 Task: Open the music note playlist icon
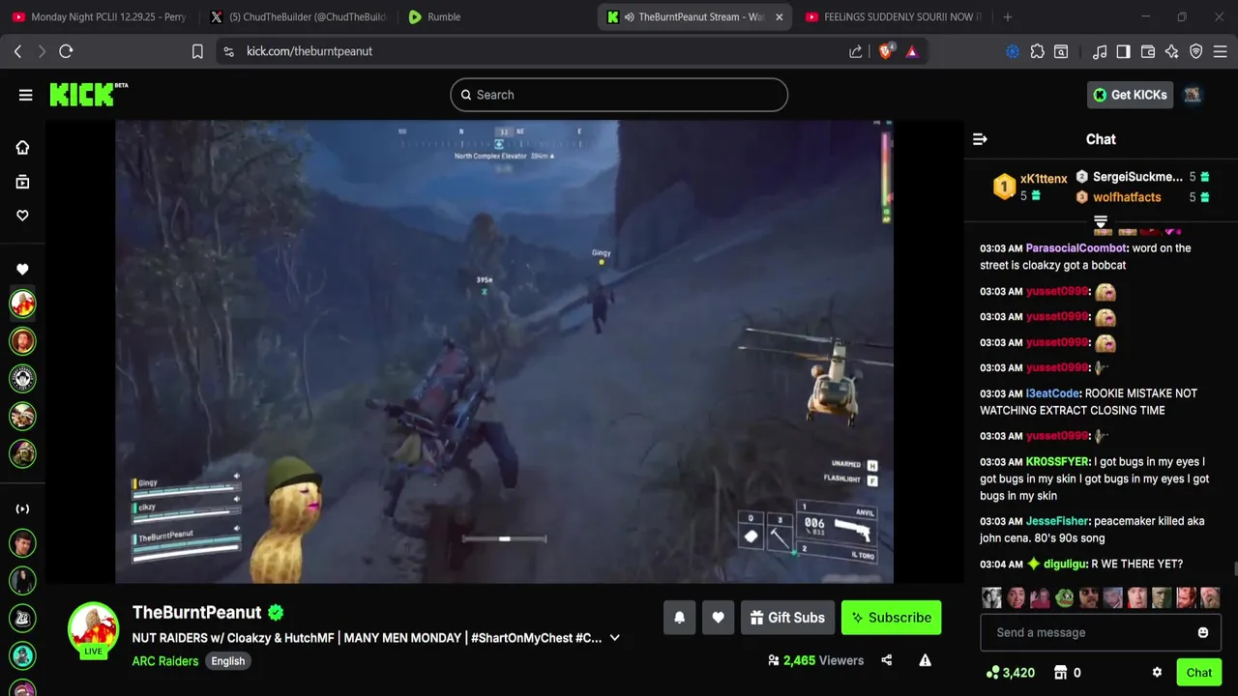pos(1099,51)
